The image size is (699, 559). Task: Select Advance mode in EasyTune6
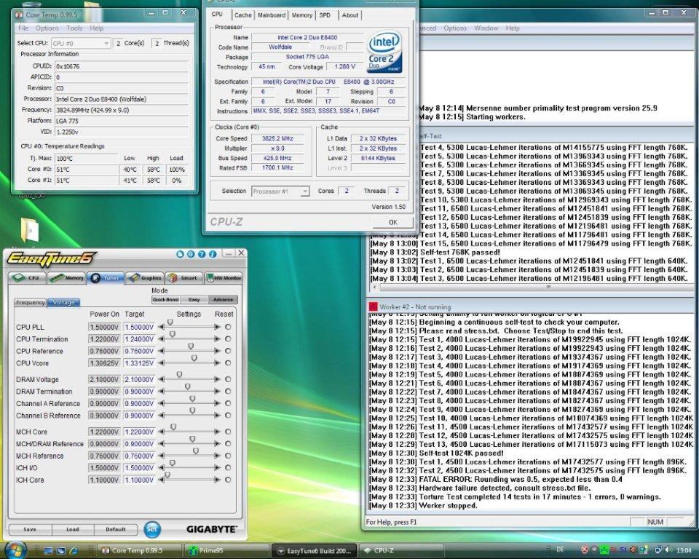[x=223, y=300]
